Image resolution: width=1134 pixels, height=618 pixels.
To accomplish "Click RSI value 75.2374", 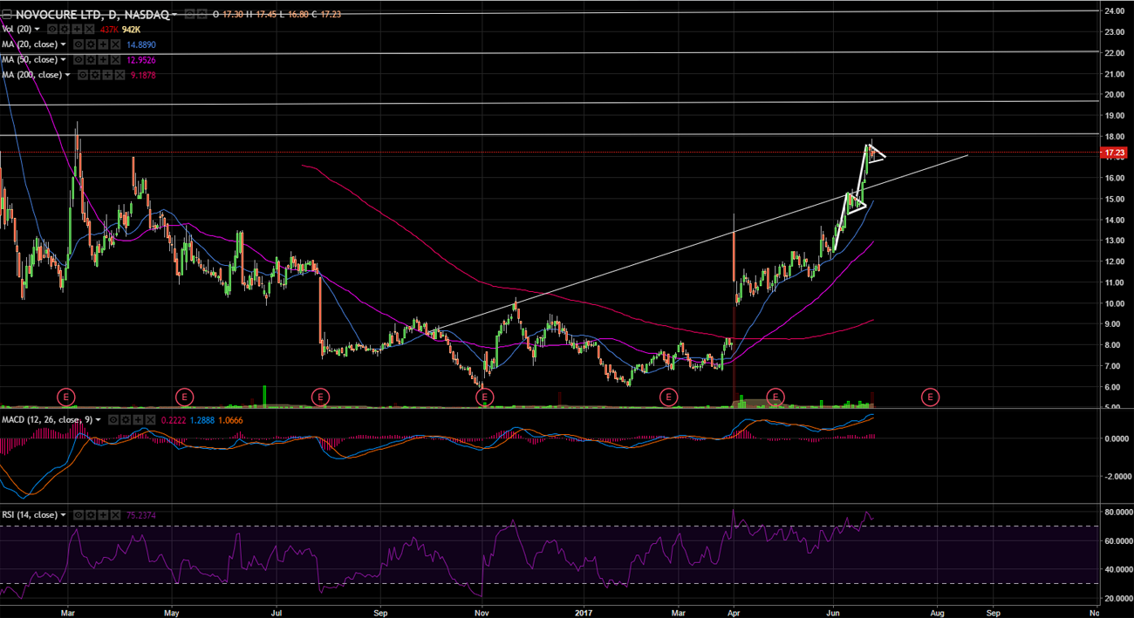I will pyautogui.click(x=141, y=515).
